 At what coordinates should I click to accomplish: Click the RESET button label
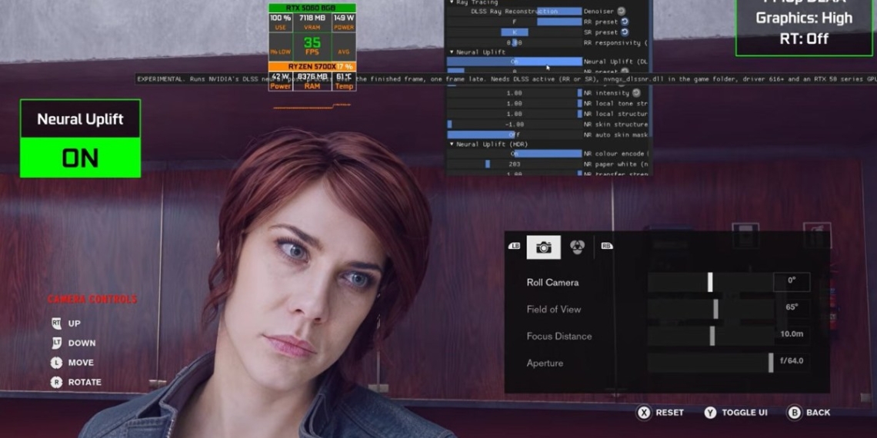click(x=669, y=413)
